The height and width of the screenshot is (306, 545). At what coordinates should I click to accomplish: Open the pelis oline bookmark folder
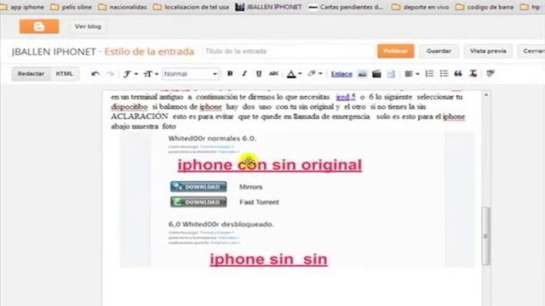72,7
